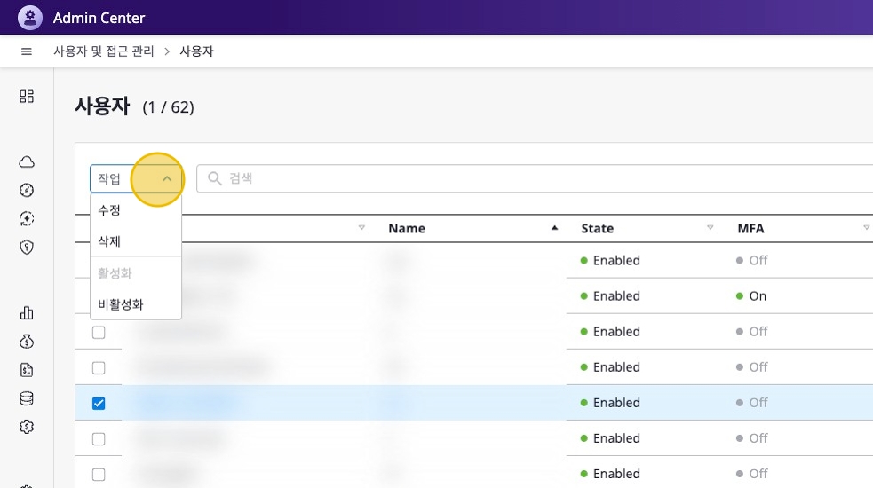
Task: Select the money bag cost icon
Action: tap(27, 342)
